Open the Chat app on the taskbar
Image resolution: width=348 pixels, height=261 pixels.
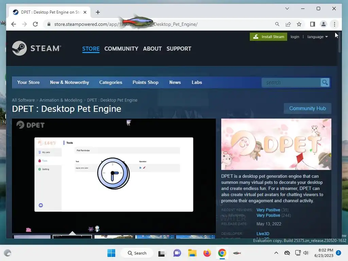point(177,253)
